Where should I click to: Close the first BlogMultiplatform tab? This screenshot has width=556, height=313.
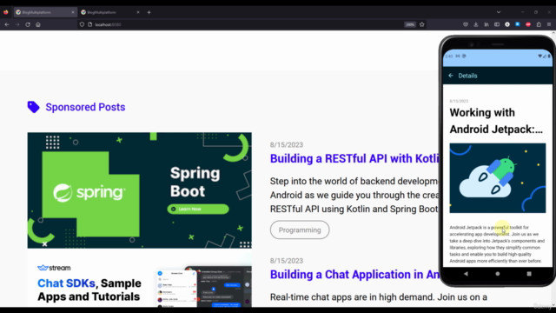point(73,12)
